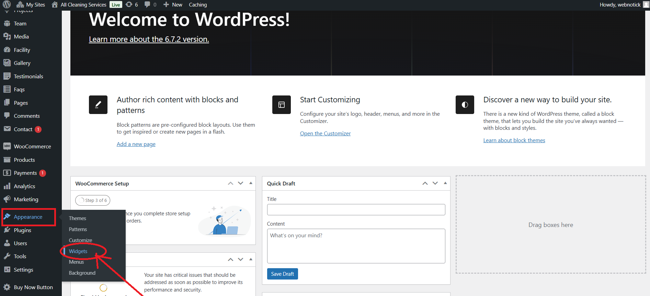This screenshot has width=650, height=296.
Task: Click the comments bubble icon in admin bar
Action: coord(147,4)
